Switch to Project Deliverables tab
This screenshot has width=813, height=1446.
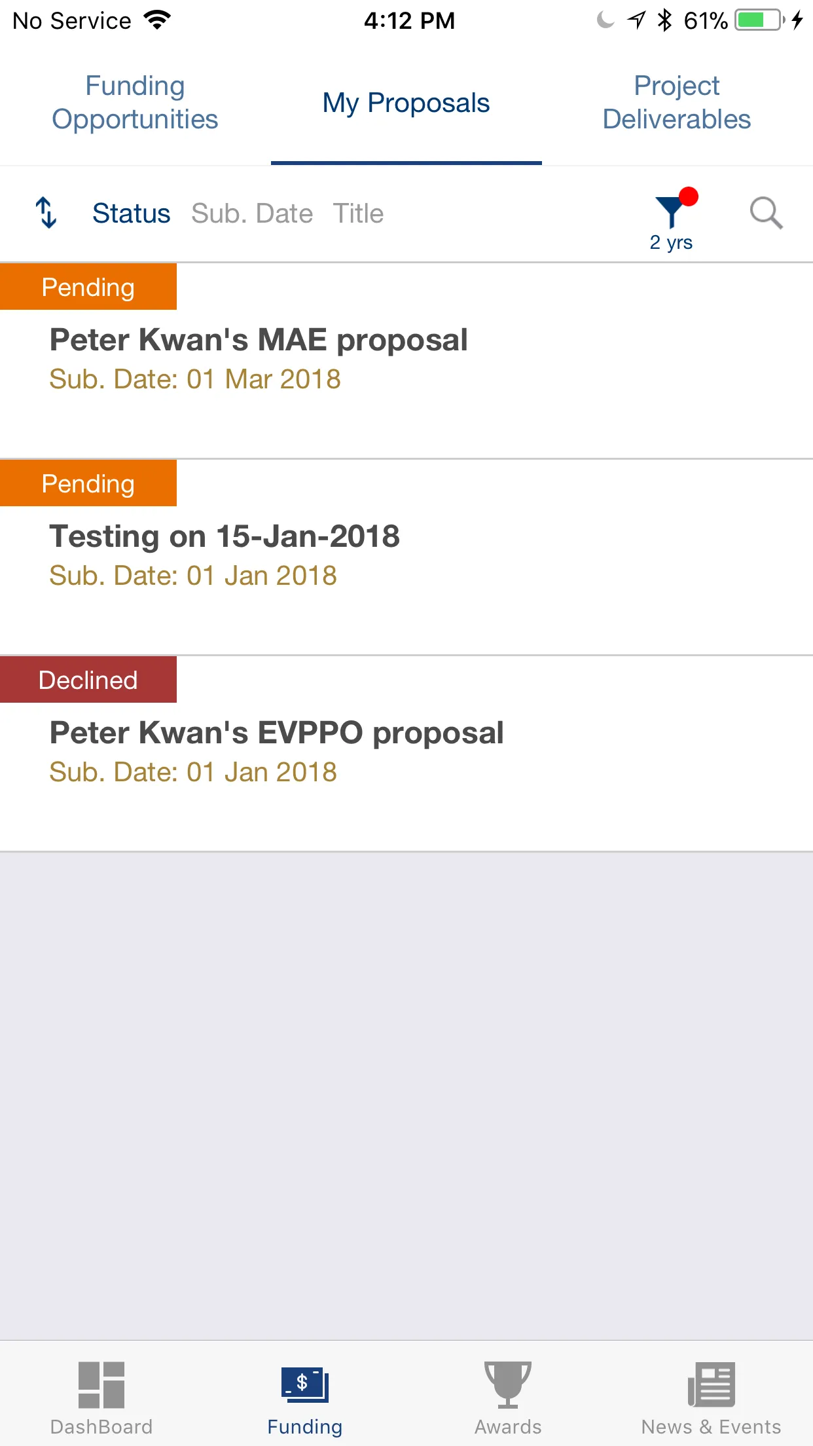[677, 103]
